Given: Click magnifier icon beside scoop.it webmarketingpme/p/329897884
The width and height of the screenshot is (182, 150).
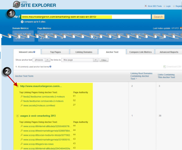Looking at the screenshot, I should (22, 131).
